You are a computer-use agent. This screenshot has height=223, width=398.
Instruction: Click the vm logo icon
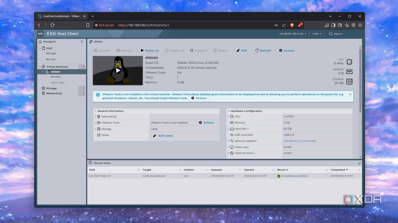pos(40,34)
